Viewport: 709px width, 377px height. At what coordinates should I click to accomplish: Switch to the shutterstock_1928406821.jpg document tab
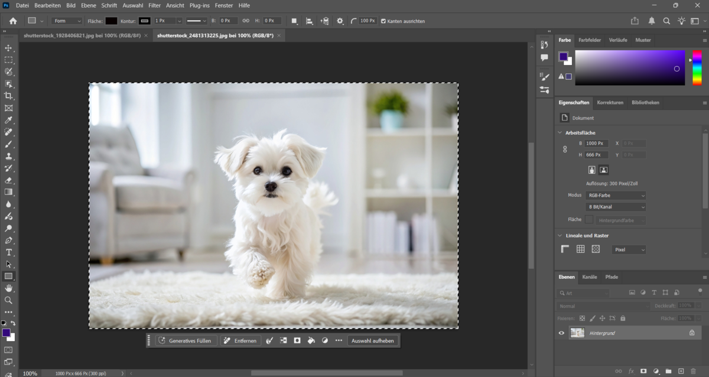tap(80, 35)
